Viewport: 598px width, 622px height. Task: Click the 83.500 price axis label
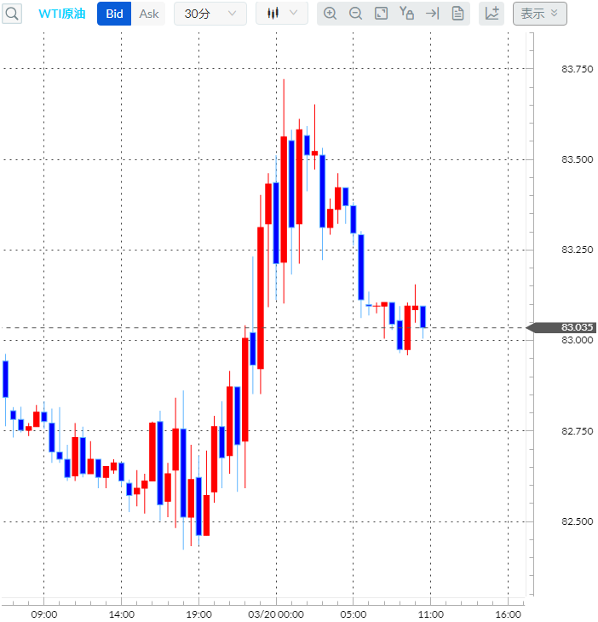(577, 159)
